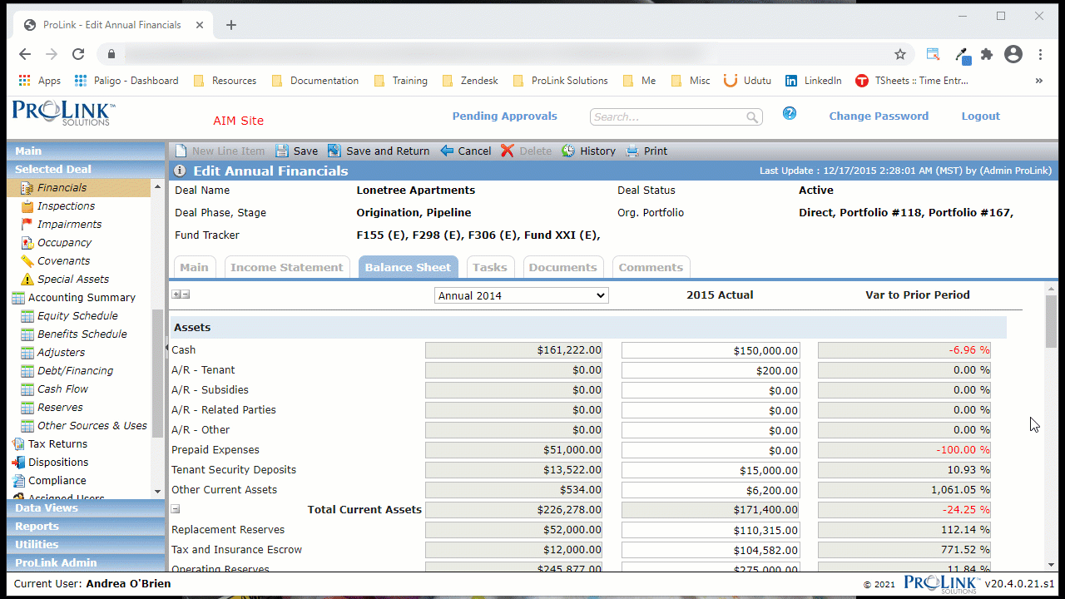The height and width of the screenshot is (599, 1065).
Task: Expand the ProLink Admin sidebar section
Action: 86,562
